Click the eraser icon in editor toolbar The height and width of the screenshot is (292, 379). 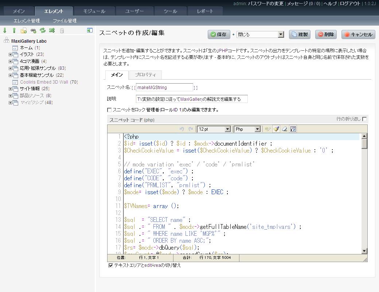pyautogui.click(x=285, y=129)
